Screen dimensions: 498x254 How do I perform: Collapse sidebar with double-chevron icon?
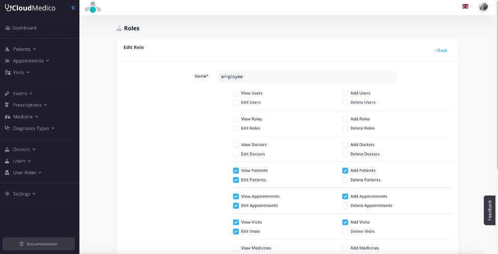[x=73, y=8]
